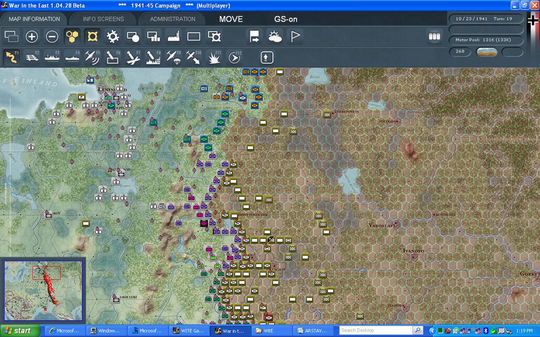Click the factory icon in the toolbar

174,37
